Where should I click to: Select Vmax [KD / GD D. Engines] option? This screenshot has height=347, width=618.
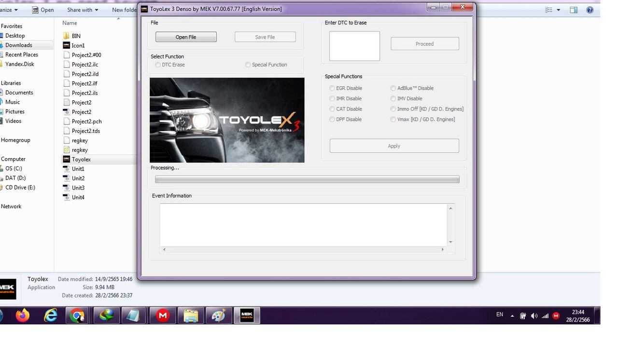393,119
